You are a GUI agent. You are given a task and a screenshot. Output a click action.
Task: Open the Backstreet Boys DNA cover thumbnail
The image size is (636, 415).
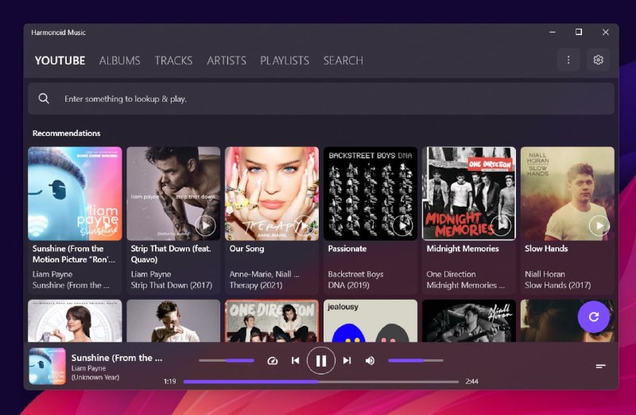coord(370,193)
